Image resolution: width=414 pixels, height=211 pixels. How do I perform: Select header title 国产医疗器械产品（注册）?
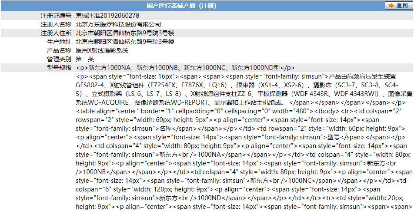point(182,6)
